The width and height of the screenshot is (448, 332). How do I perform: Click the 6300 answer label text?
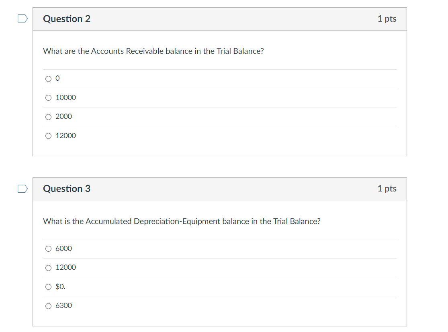(63, 306)
